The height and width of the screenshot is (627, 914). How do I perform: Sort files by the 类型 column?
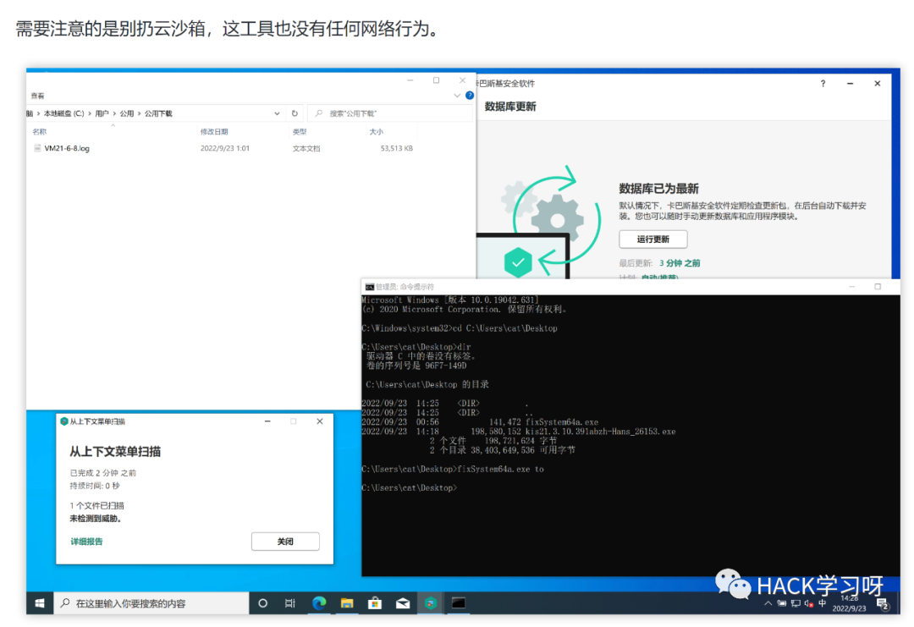click(x=300, y=132)
